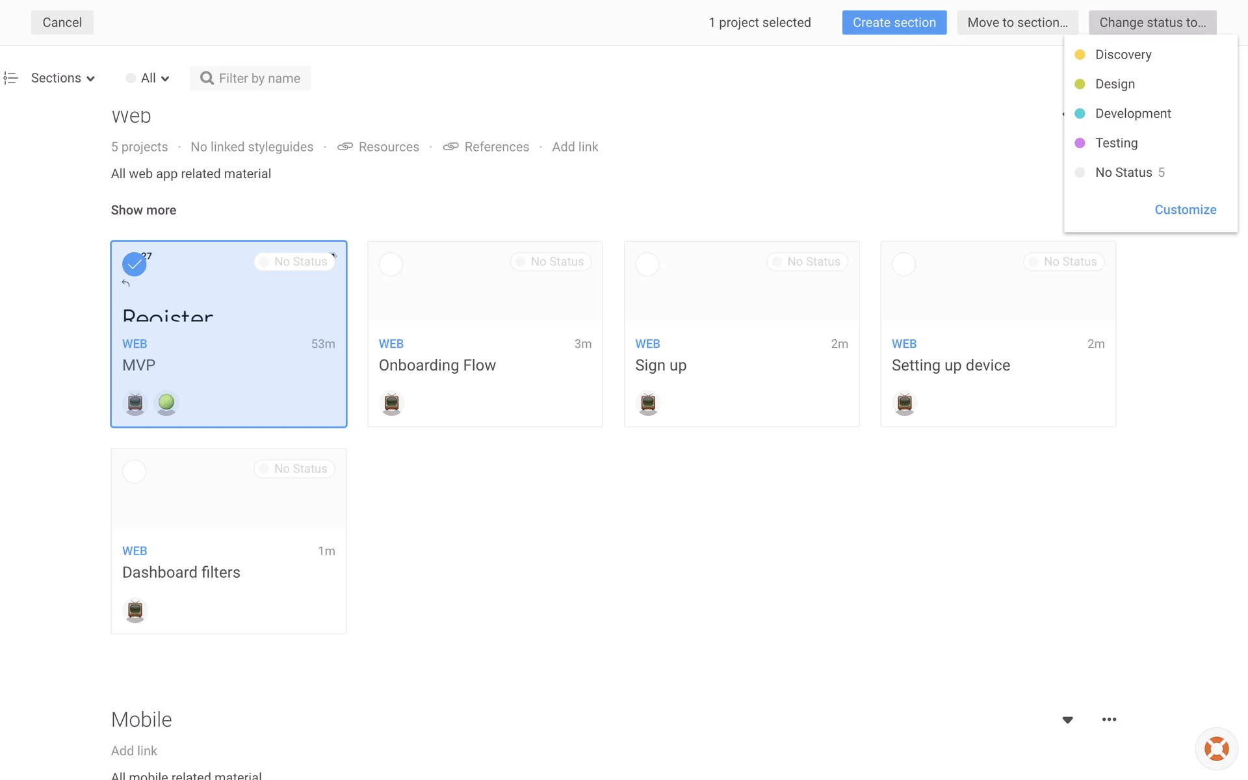Screen dimensions: 1248x780
Task: Click the References link icon
Action: [x=450, y=147]
